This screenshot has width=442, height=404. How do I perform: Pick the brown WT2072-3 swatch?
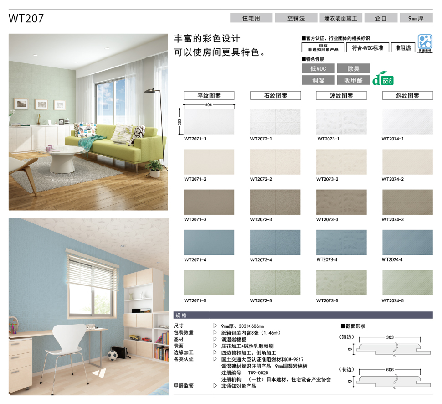point(275,202)
